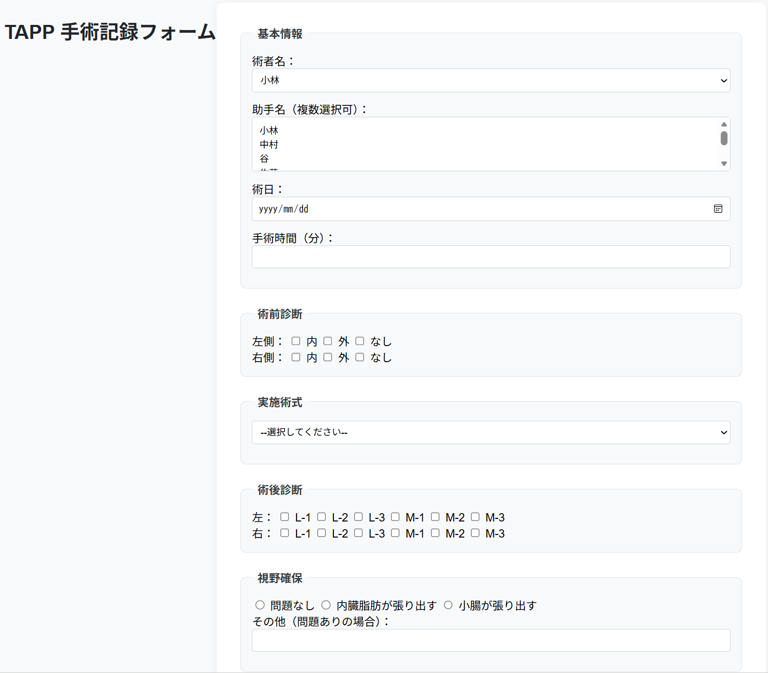768x673 pixels.
Task: Check なし for 左側 in 術前診断
Action: point(360,341)
